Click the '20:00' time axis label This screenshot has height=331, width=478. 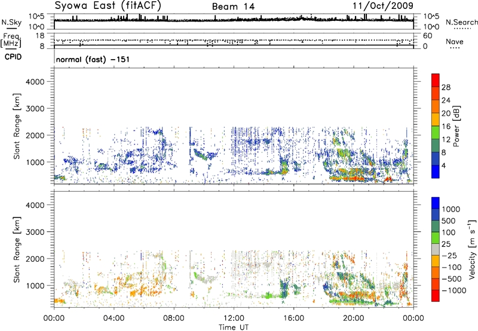[x=354, y=318]
